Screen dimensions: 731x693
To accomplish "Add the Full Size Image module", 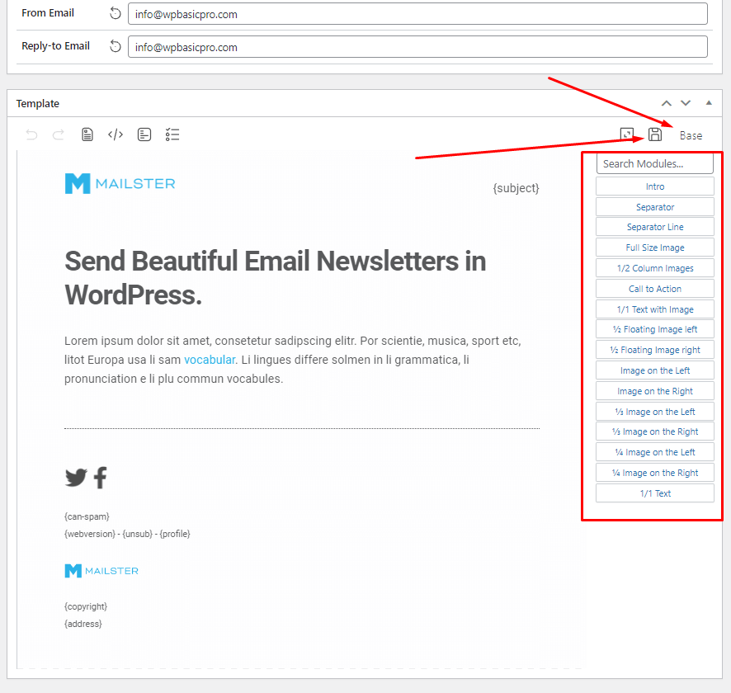I will point(655,247).
